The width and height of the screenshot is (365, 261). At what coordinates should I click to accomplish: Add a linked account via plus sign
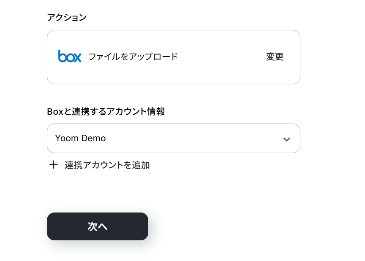tap(53, 165)
